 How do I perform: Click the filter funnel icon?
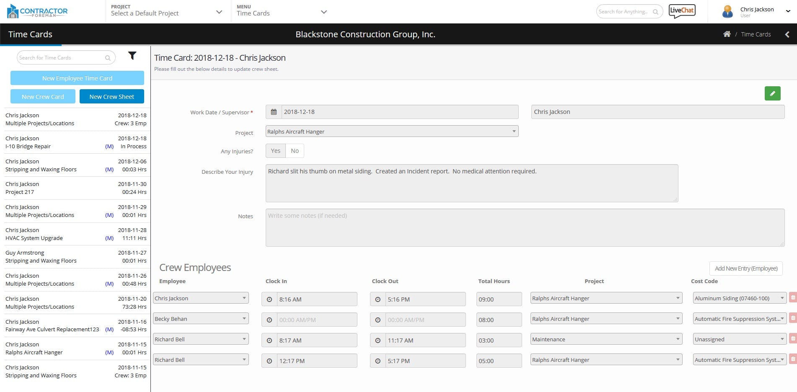(x=132, y=56)
